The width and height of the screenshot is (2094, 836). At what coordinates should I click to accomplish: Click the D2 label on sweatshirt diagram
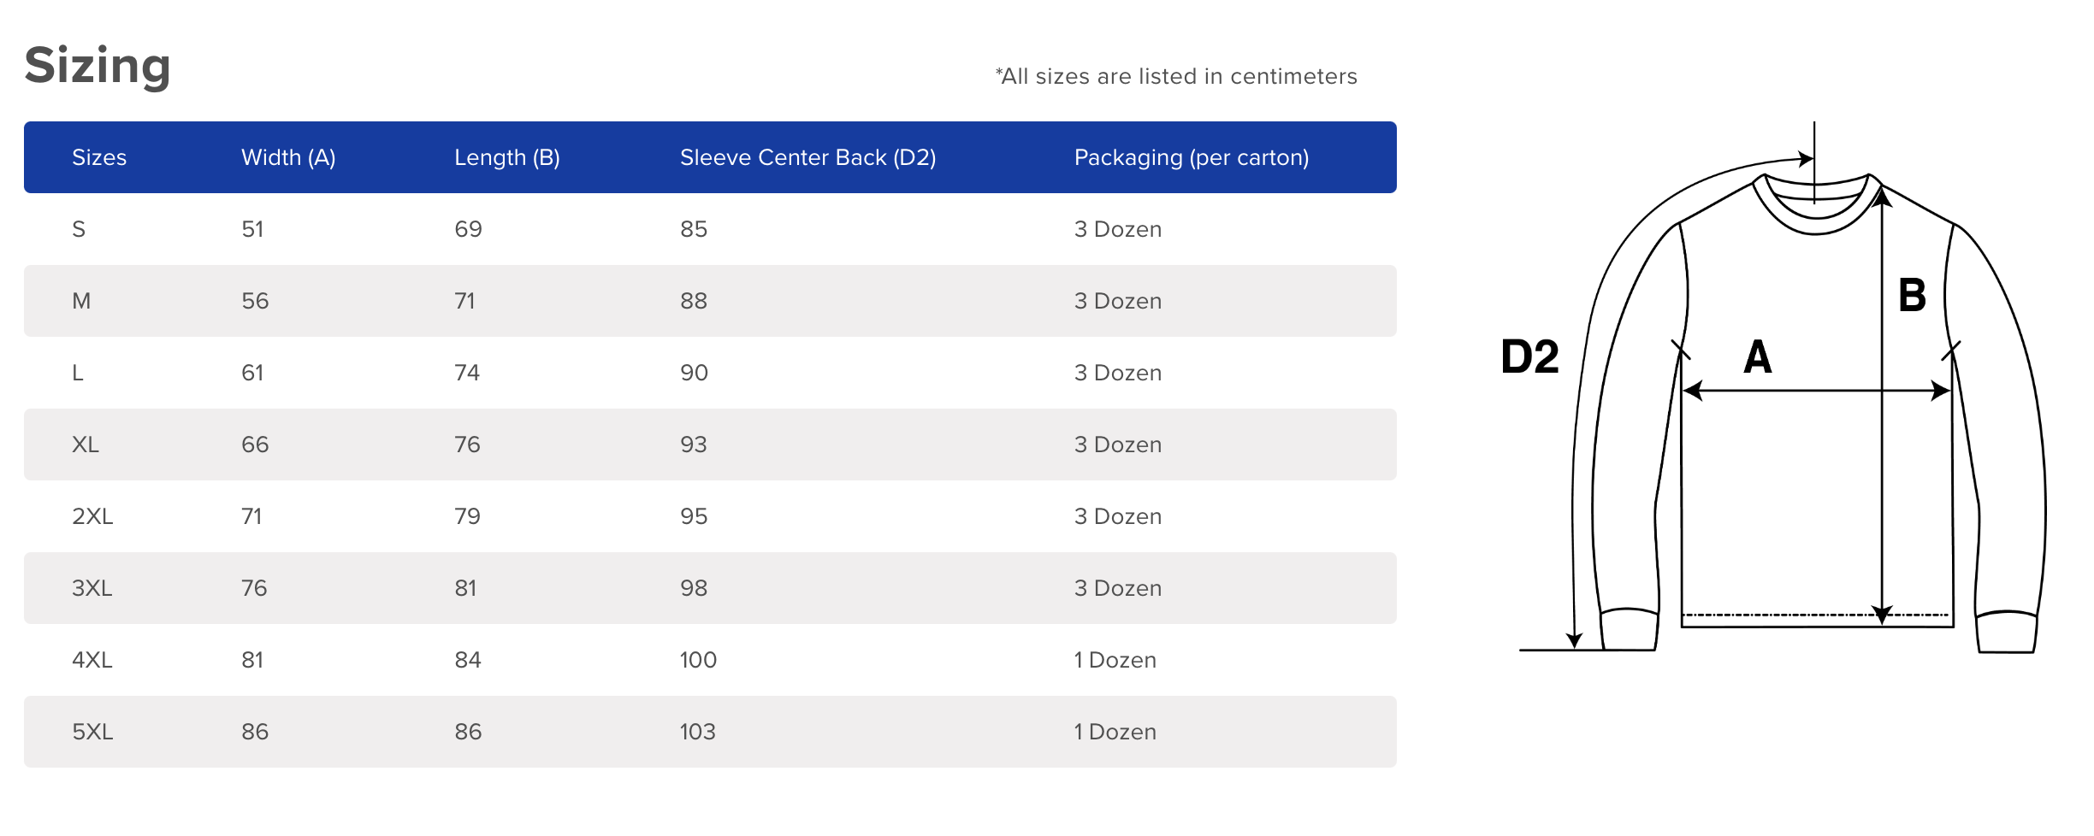point(1529,356)
